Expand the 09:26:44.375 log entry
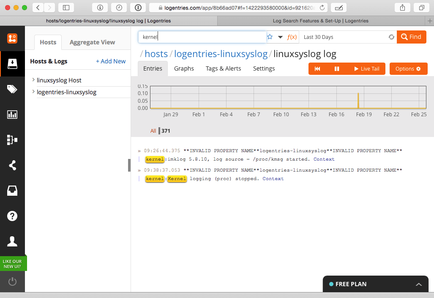Viewport: 434px width, 298px height. point(139,151)
